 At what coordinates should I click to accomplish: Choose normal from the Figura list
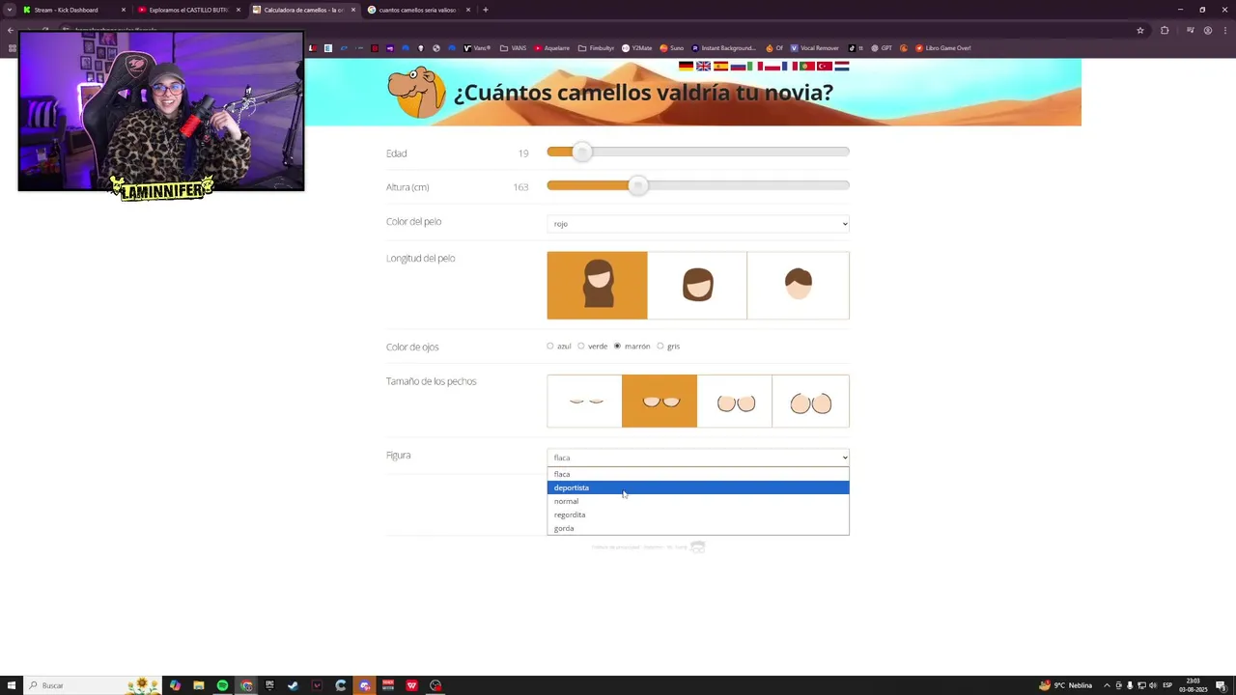coord(698,501)
